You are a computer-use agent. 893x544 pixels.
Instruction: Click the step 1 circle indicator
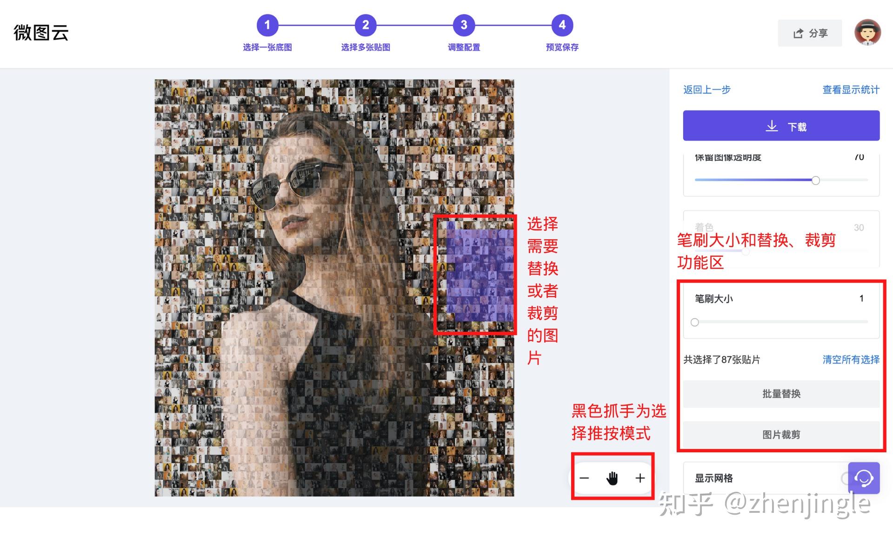coord(267,26)
